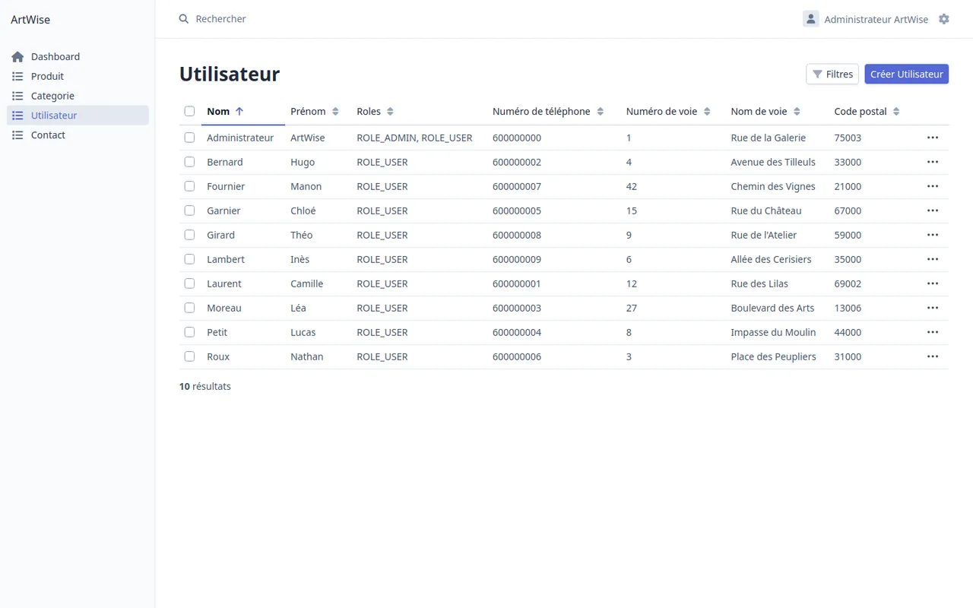
Task: Select the Utilisateur sidebar entry
Action: point(78,116)
